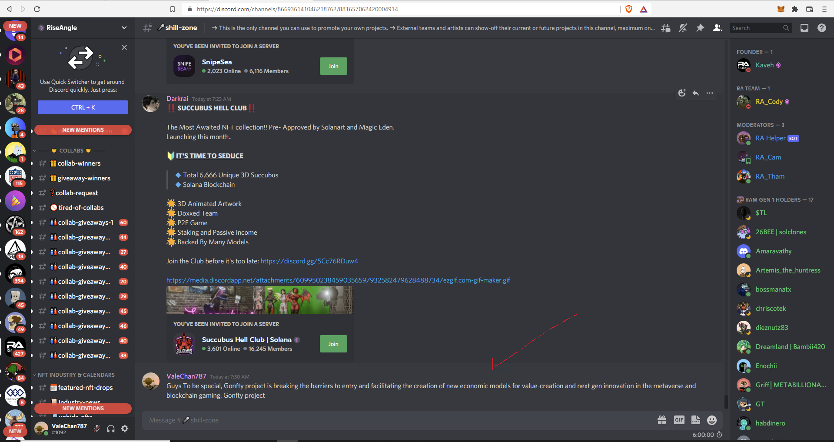Open server with 162 unread badge
The width and height of the screenshot is (834, 442).
click(x=15, y=225)
